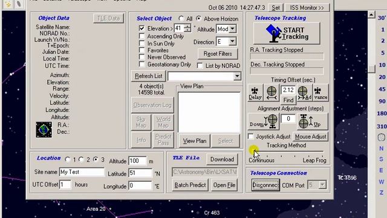Click the N direction letter in sidebar

click(x=382, y=148)
